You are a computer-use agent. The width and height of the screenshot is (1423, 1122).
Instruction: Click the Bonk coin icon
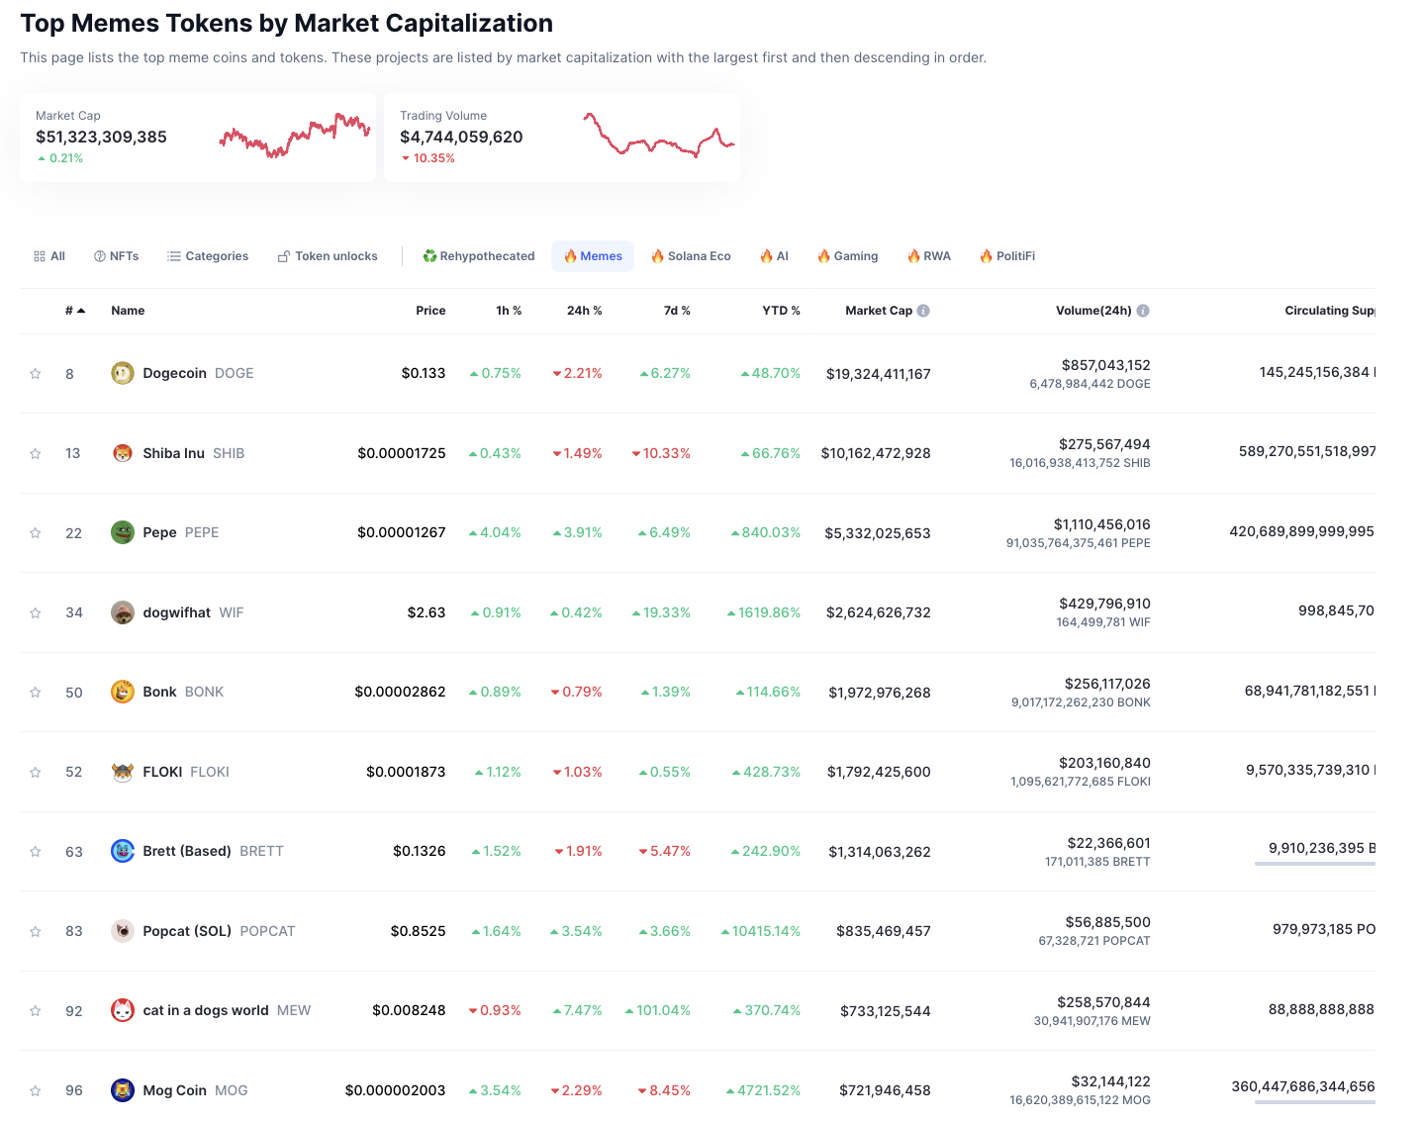[122, 692]
